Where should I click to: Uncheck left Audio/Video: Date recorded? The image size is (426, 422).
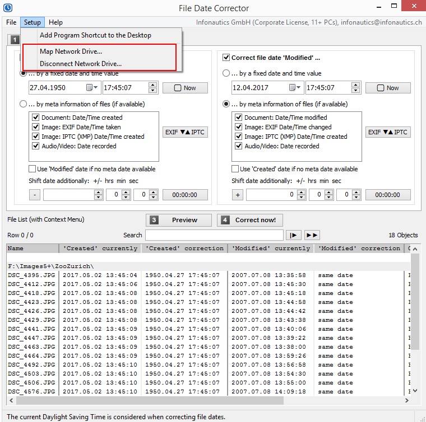[35, 146]
